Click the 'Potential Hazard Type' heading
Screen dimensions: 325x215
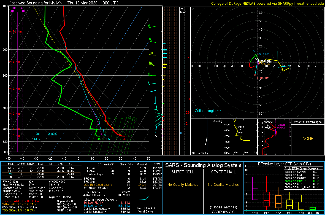(x=308, y=122)
